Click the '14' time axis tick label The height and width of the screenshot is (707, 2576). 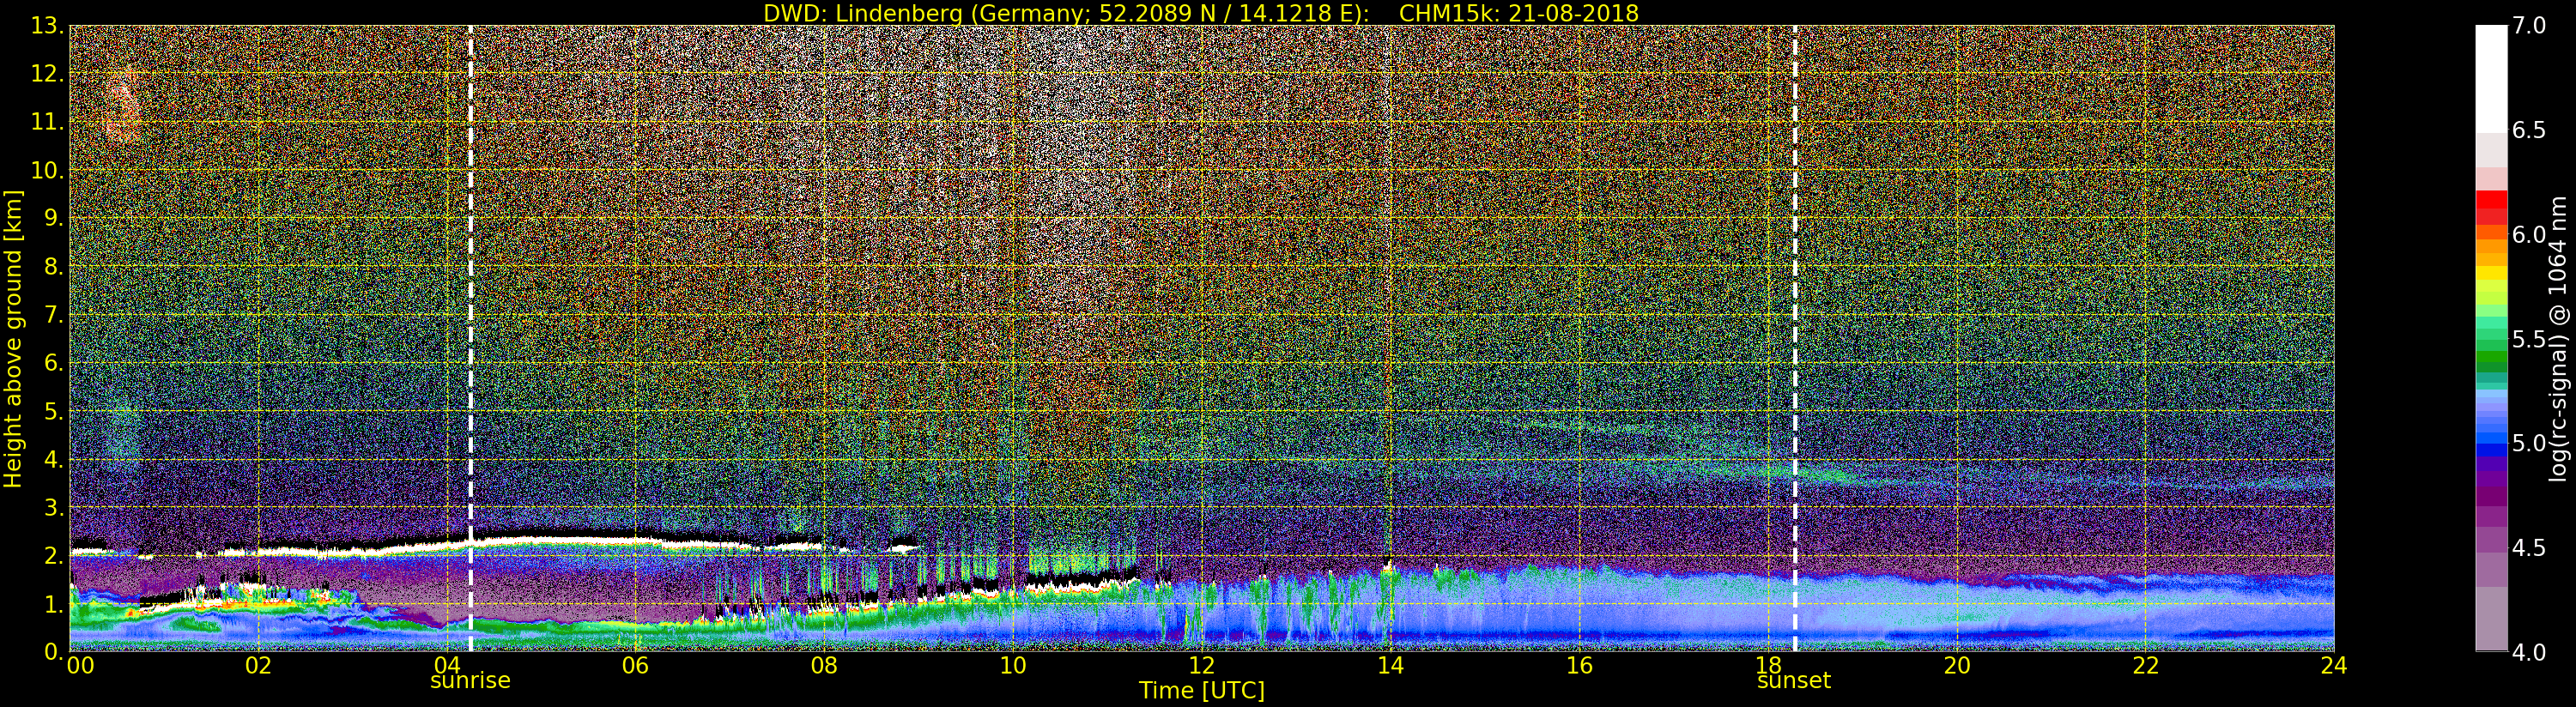coord(1390,666)
